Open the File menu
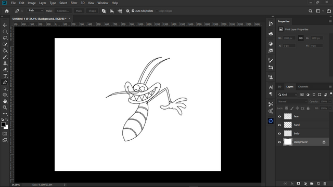The height and width of the screenshot is (187, 333). click(x=14, y=3)
